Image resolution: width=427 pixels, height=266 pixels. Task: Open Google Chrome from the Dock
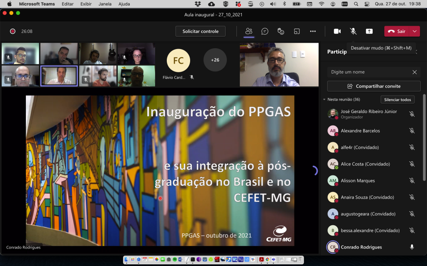tap(267, 259)
